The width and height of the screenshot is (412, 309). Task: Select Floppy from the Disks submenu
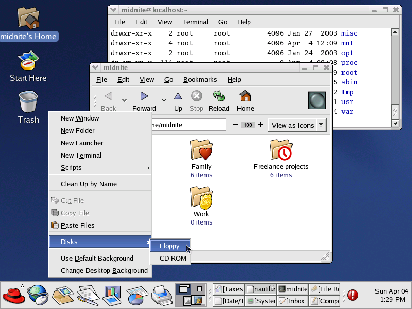170,246
